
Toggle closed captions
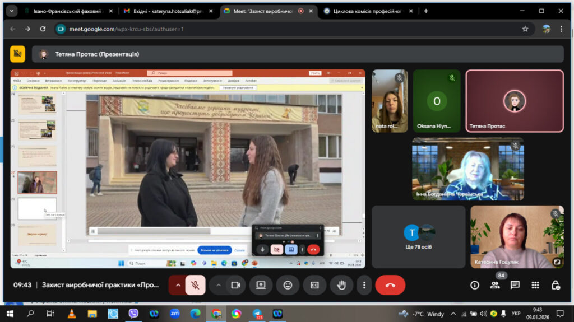(x=314, y=285)
